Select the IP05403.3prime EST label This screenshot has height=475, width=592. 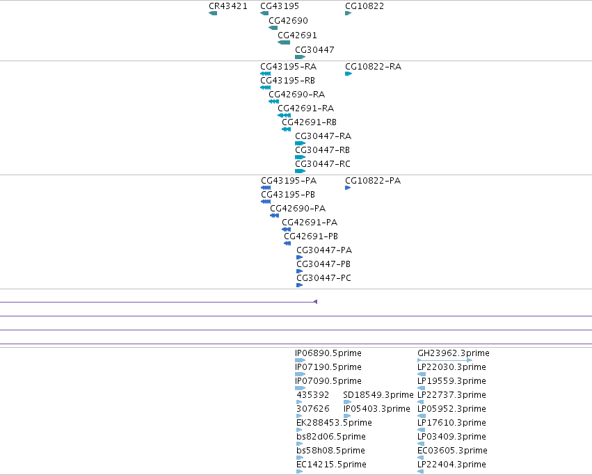point(377,409)
